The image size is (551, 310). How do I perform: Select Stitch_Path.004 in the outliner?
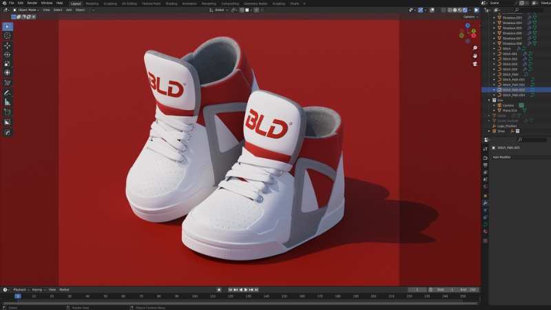click(513, 95)
